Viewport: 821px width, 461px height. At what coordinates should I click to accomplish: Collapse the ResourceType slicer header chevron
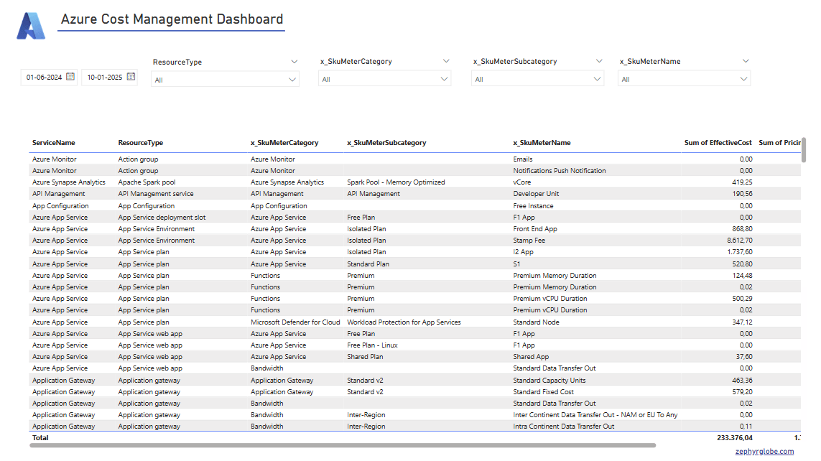tap(294, 62)
